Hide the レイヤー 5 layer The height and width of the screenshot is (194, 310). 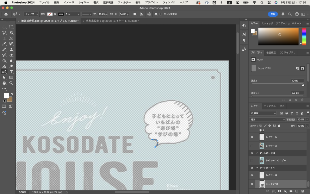click(252, 137)
